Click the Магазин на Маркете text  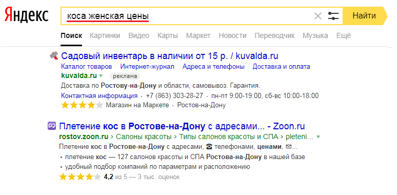(x=137, y=105)
